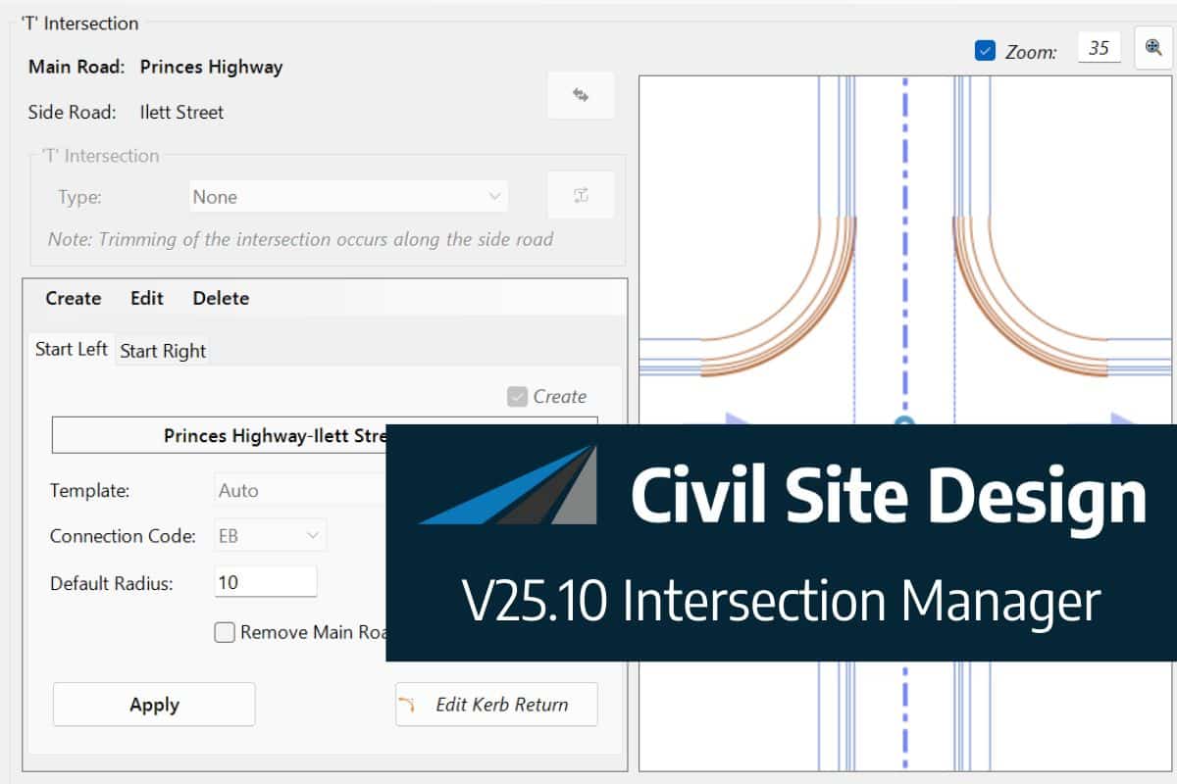
Task: Click the Ilett Street side road name
Action: tap(181, 112)
